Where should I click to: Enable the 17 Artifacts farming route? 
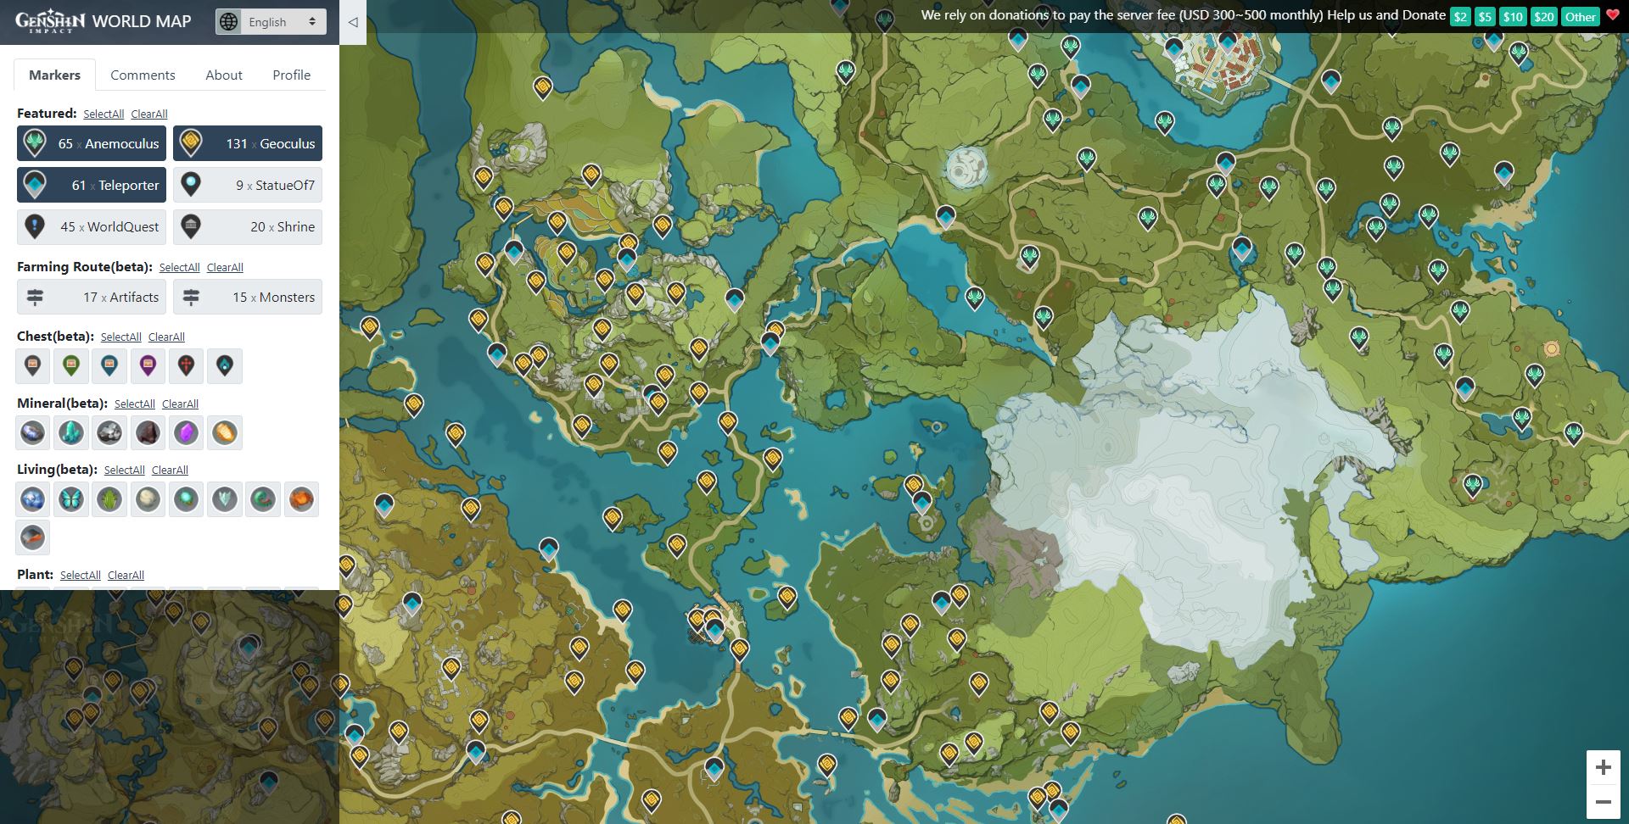click(x=92, y=298)
